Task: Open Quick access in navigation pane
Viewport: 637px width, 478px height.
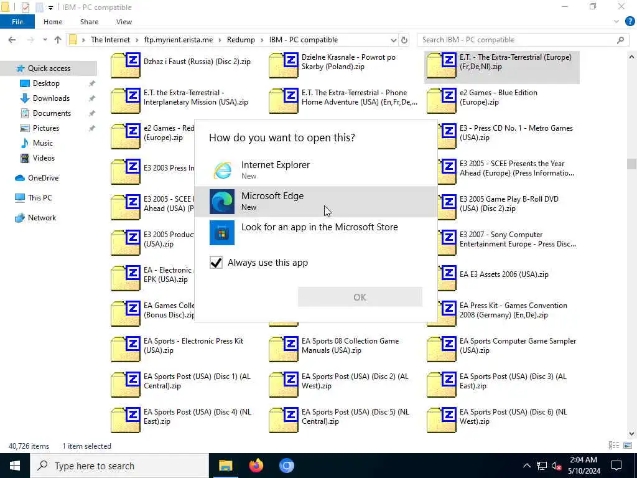Action: pyautogui.click(x=49, y=68)
